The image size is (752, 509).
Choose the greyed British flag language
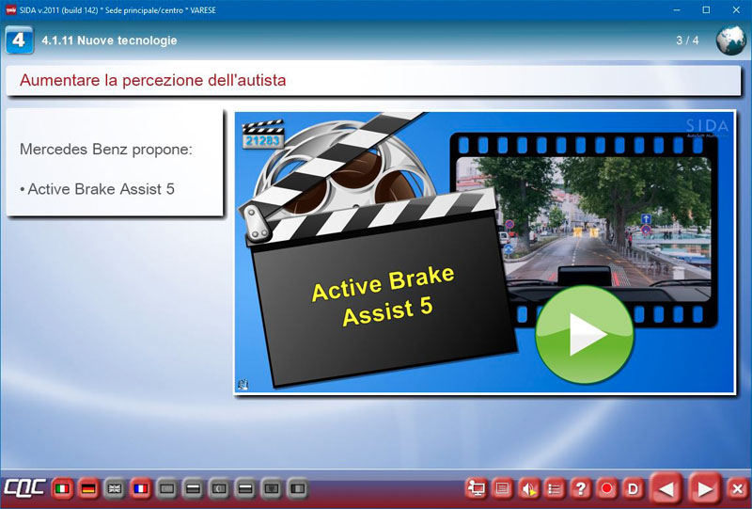(115, 489)
